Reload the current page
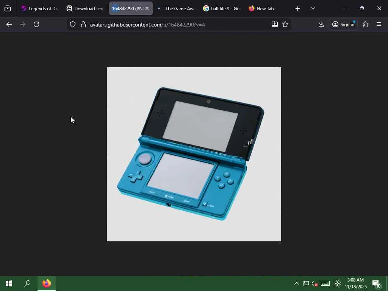 pyautogui.click(x=36, y=24)
